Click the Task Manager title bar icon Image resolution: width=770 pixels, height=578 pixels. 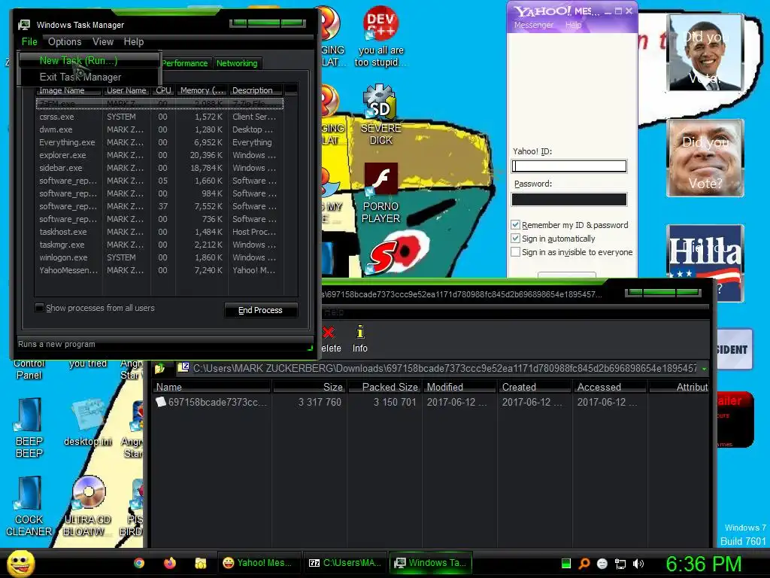point(23,25)
